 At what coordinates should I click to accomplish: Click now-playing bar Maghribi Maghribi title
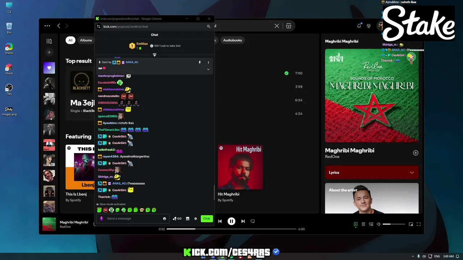coord(74,222)
